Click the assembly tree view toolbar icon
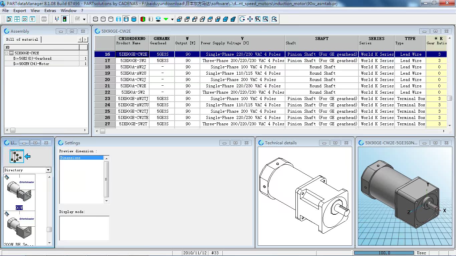Screen dimensions: 456x256 point(9,19)
